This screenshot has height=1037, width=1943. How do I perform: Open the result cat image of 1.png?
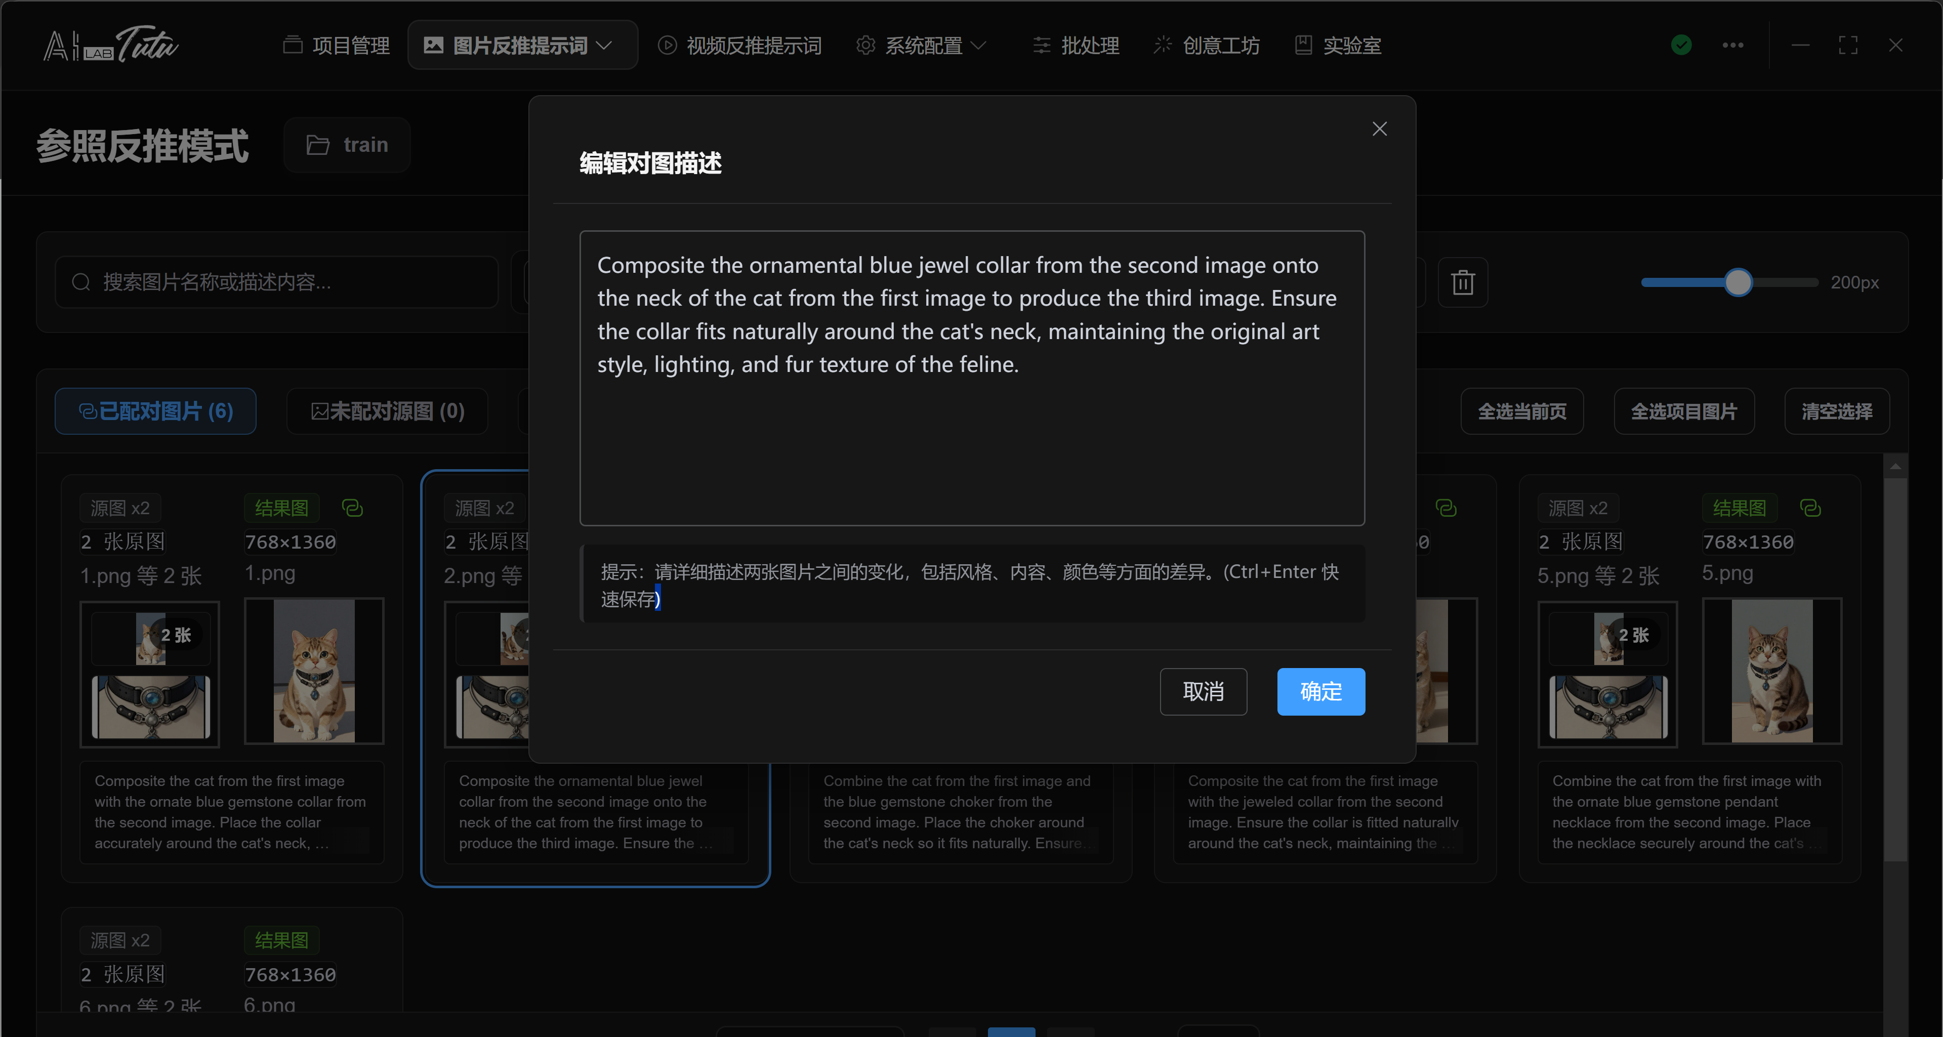(314, 671)
